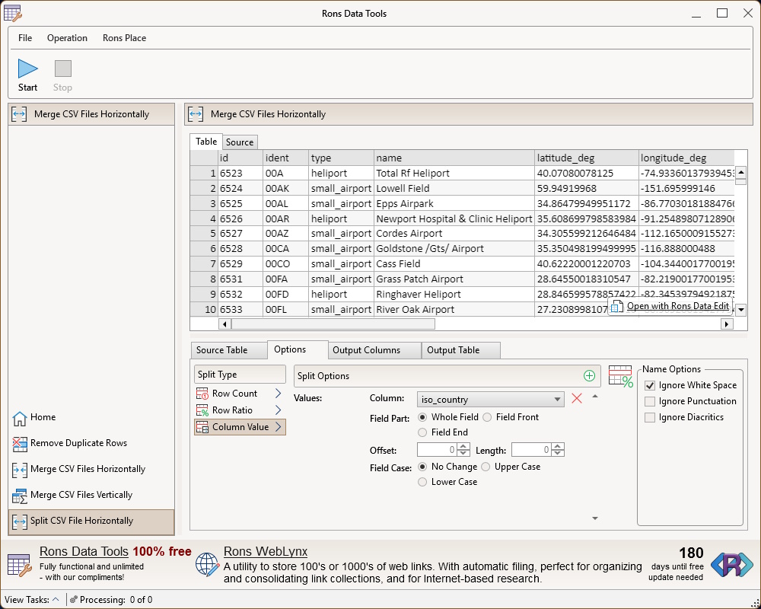Viewport: 761px width, 609px height.
Task: Select the Table tab
Action: 206,142
